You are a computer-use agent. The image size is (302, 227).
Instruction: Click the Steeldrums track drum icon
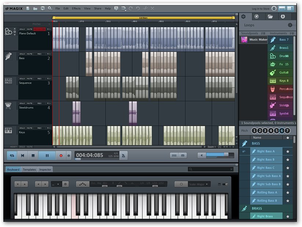[x=8, y=106]
